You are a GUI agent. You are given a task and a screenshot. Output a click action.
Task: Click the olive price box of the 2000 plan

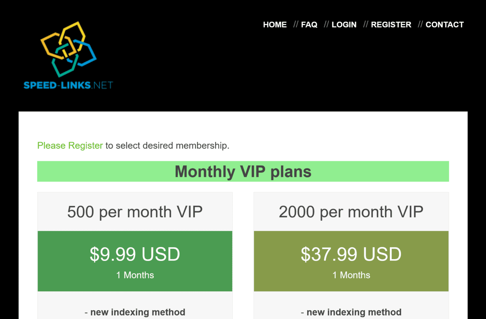(351, 261)
